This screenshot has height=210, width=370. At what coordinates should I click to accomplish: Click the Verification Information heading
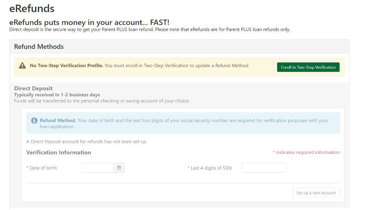point(59,153)
